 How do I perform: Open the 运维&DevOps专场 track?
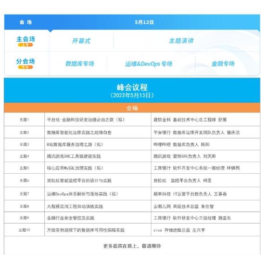149,64
